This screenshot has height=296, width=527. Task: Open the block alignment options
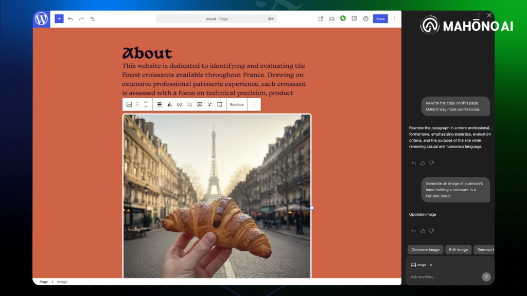click(x=160, y=104)
